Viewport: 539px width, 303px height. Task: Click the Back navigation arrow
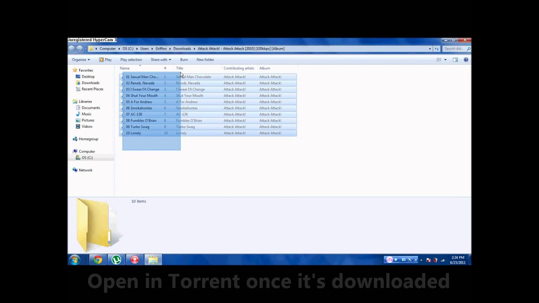click(x=72, y=49)
